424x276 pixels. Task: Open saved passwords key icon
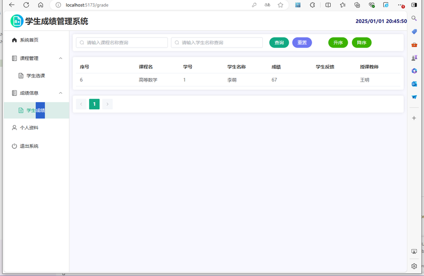pyautogui.click(x=254, y=5)
